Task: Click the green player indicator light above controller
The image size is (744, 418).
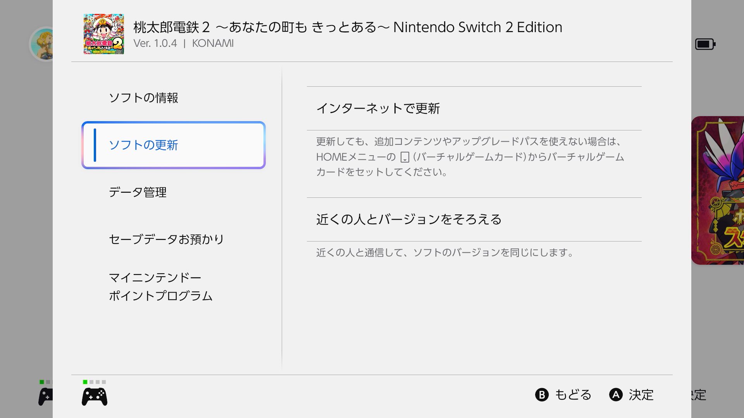Action: (x=85, y=382)
